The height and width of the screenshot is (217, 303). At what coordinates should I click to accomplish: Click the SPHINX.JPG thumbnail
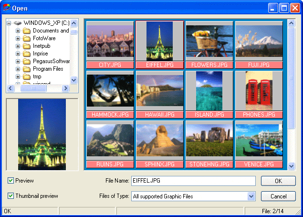pos(159,141)
